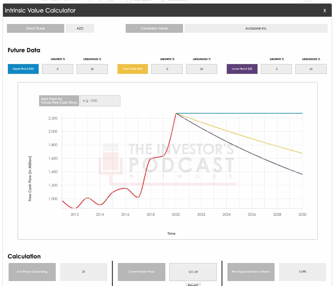Screen dimensions: 335x286
Task: Click the Current Market Price label box
Action: 141,272
